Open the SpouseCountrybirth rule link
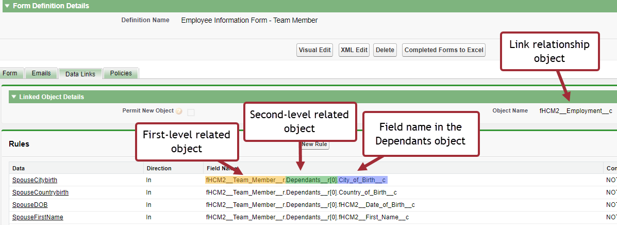 [x=40, y=192]
